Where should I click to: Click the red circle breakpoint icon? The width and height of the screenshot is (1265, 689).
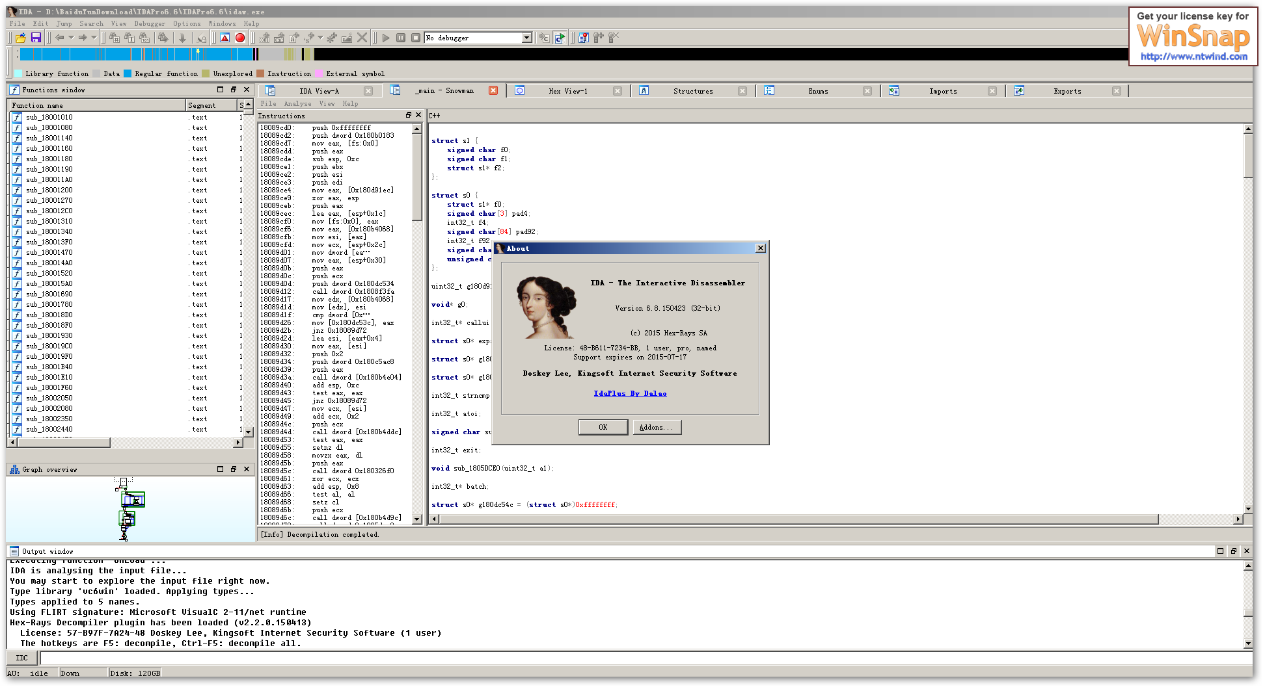240,38
